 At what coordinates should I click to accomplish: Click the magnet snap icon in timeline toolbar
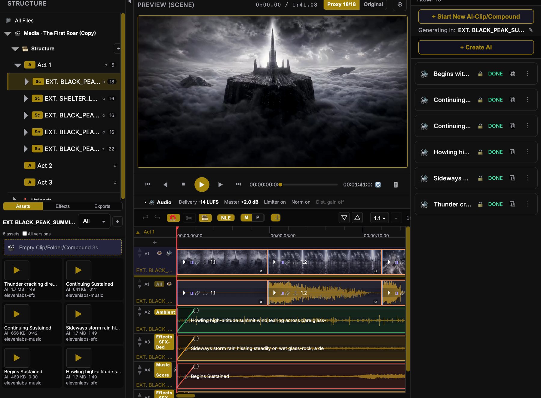coord(173,218)
